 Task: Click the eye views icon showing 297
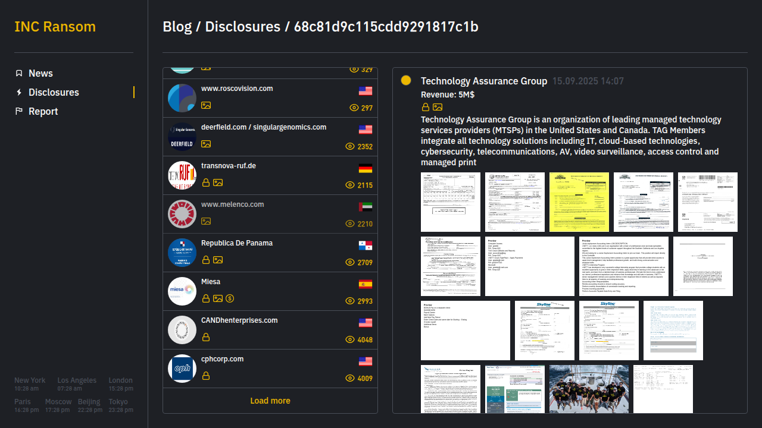coord(354,108)
